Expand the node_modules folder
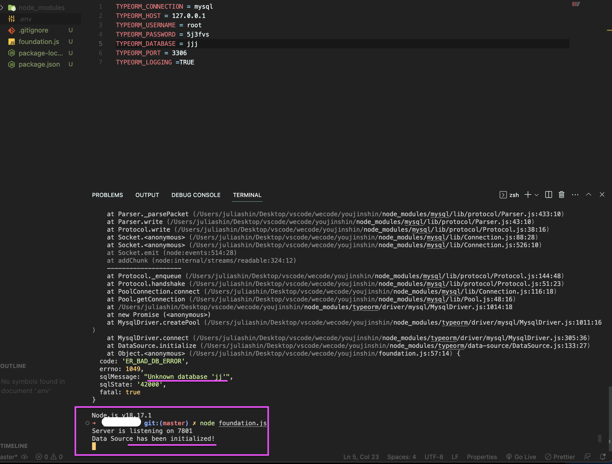 (x=41, y=7)
